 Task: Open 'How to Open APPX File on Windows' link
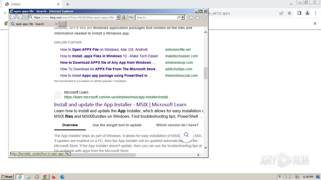[104, 49]
